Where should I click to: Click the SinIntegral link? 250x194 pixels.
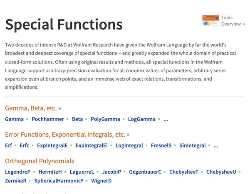192,146
